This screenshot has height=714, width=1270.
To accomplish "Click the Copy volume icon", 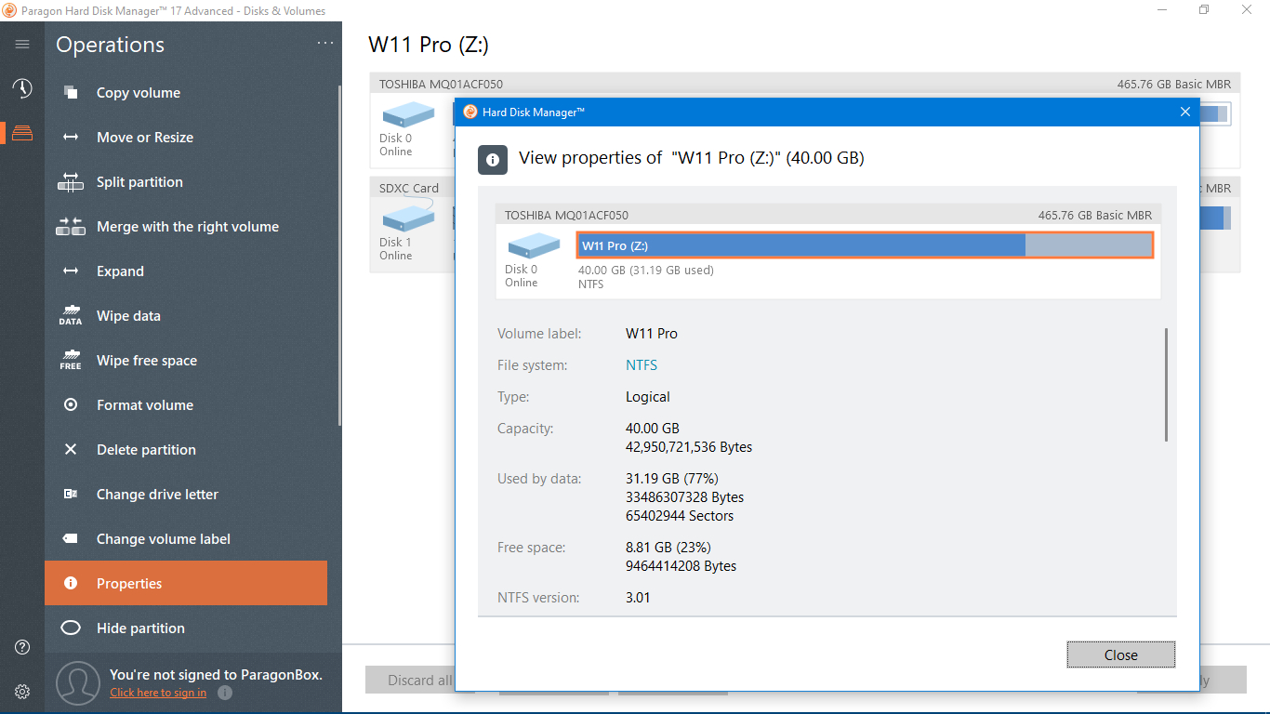I will (71, 92).
